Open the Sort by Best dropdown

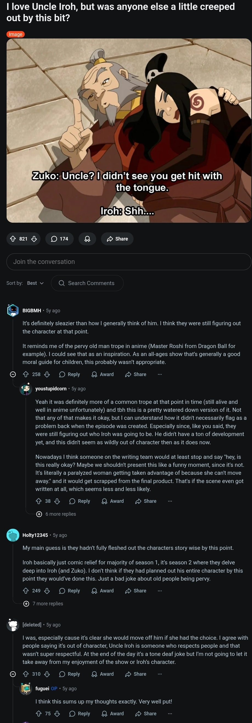pyautogui.click(x=35, y=283)
